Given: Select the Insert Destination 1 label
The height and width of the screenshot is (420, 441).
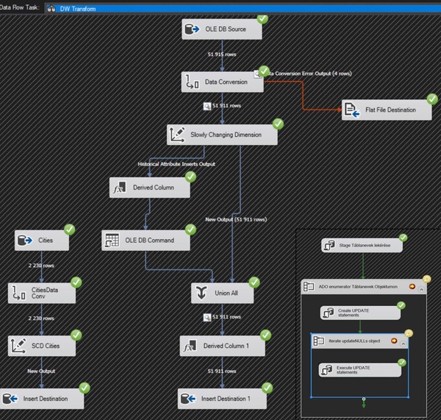Looking at the screenshot, I should click(x=226, y=399).
